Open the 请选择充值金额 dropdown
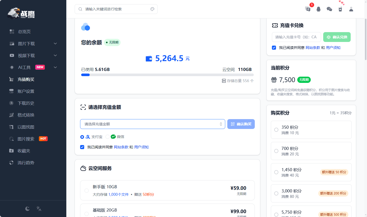The image size is (367, 217). point(152,124)
